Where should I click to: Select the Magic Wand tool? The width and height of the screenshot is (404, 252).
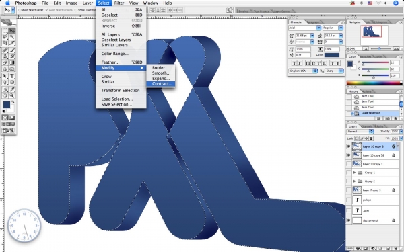point(12,37)
